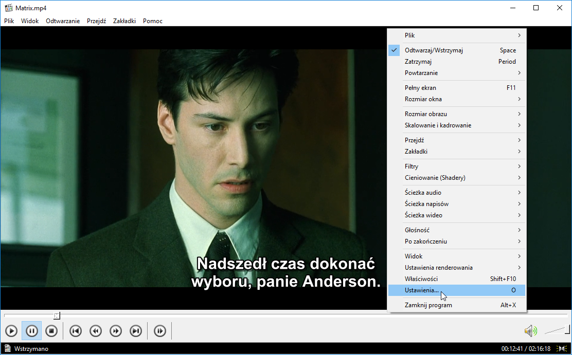Expand the Przejdź submenu in context menu
572x355 pixels.
click(x=456, y=140)
